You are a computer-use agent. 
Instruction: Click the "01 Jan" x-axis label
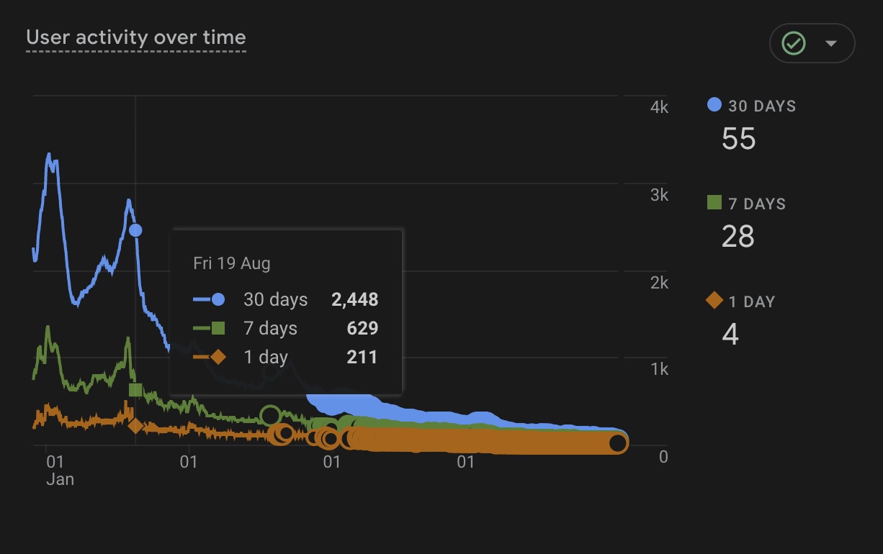55,469
